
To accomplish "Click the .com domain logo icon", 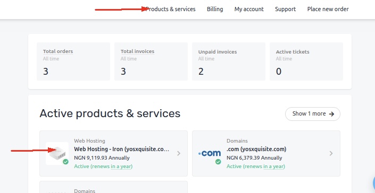I will tap(209, 153).
